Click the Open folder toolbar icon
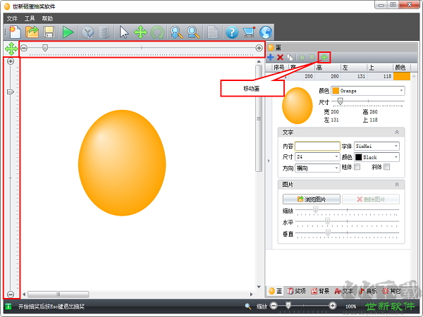Viewport: 423px width, 317px height. click(x=32, y=32)
